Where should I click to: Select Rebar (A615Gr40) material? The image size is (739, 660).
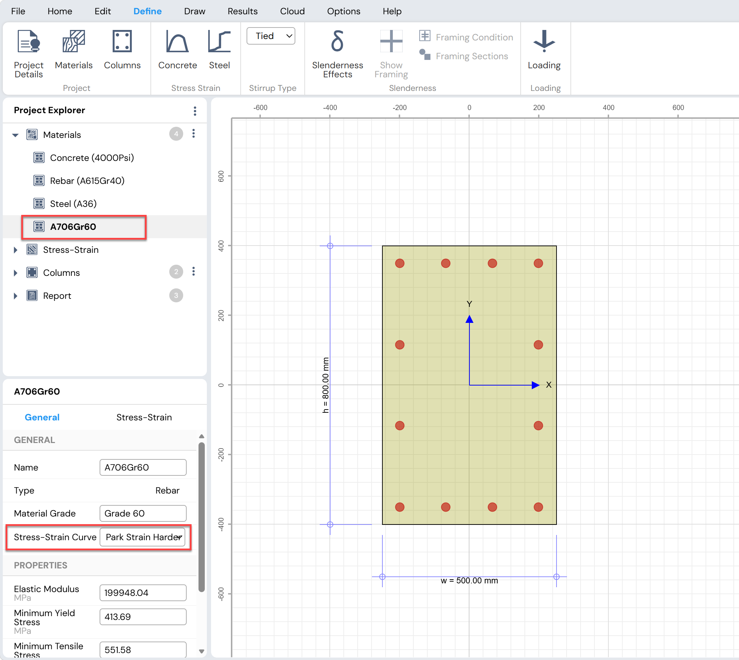click(x=87, y=181)
